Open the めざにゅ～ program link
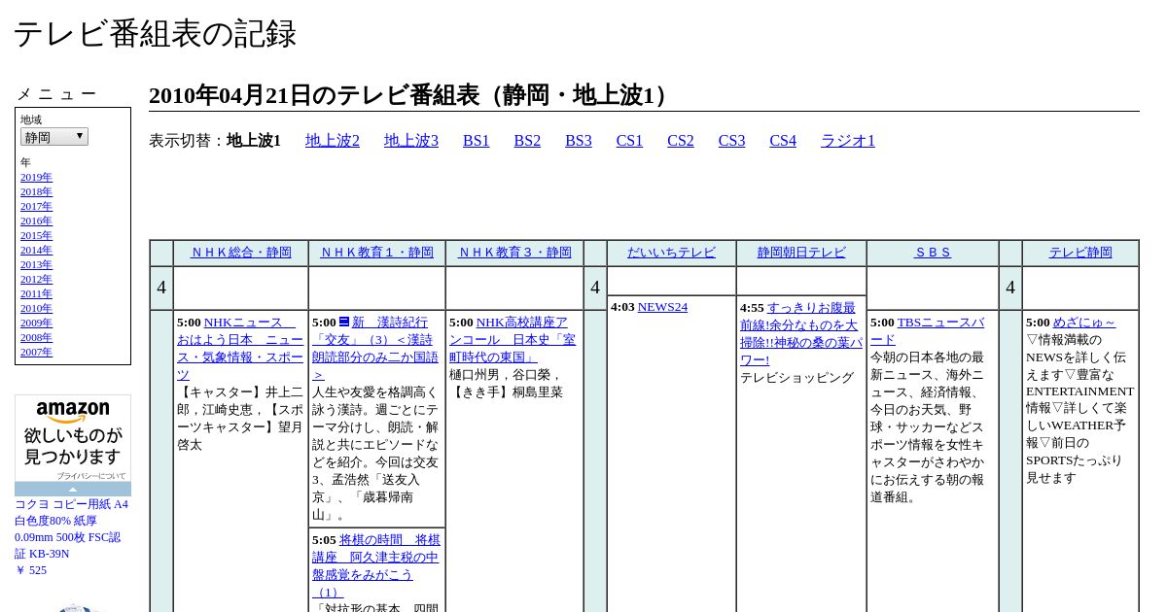This screenshot has height=612, width=1167. pyautogui.click(x=1084, y=323)
